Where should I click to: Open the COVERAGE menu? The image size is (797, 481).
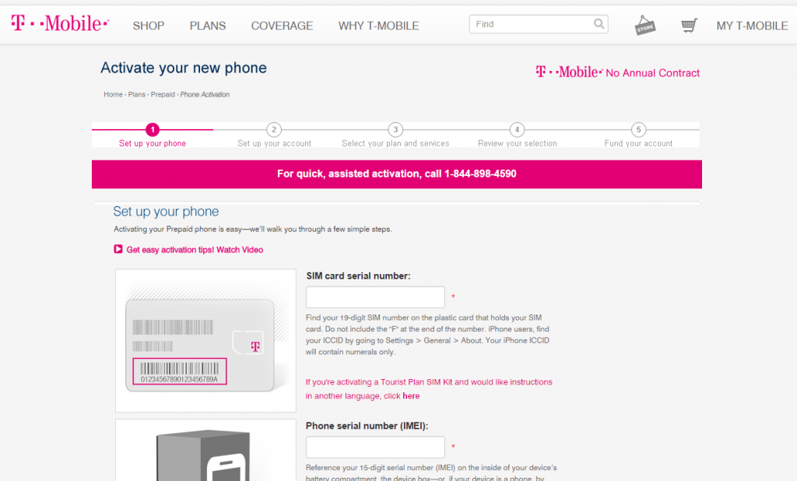282,25
